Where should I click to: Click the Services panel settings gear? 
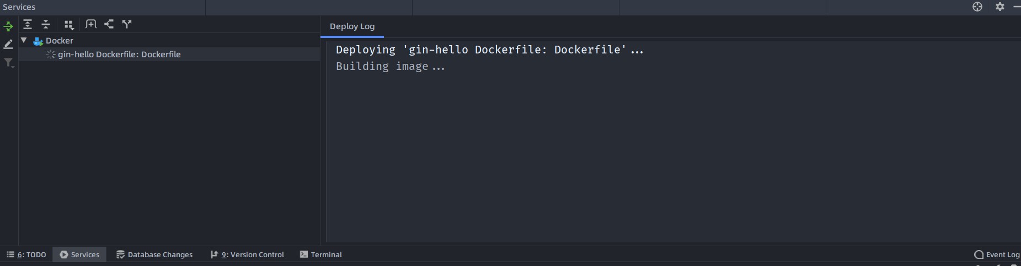point(999,7)
